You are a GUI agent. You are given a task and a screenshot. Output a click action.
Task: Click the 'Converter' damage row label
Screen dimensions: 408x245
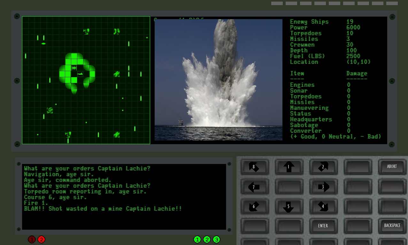pos(306,131)
